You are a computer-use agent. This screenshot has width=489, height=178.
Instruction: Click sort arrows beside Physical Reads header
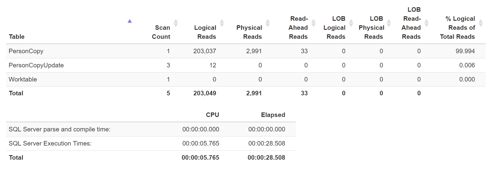268,23
